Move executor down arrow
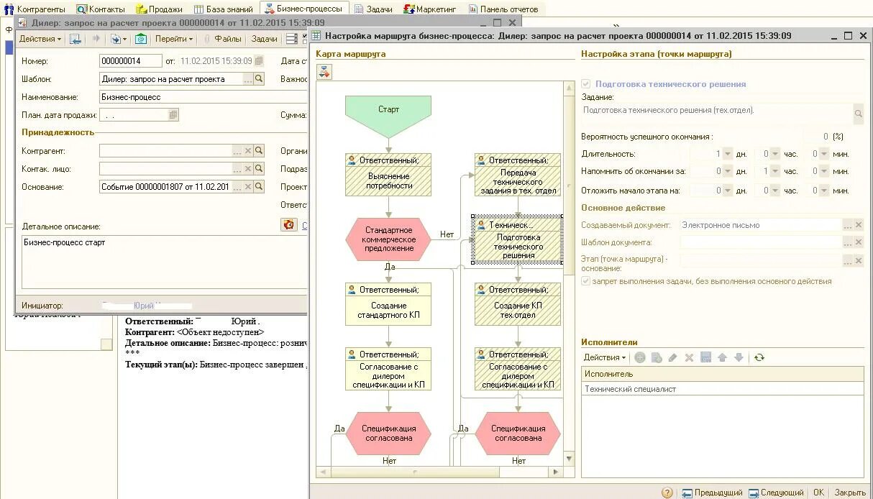Viewport: 873px width, 499px height. click(739, 357)
